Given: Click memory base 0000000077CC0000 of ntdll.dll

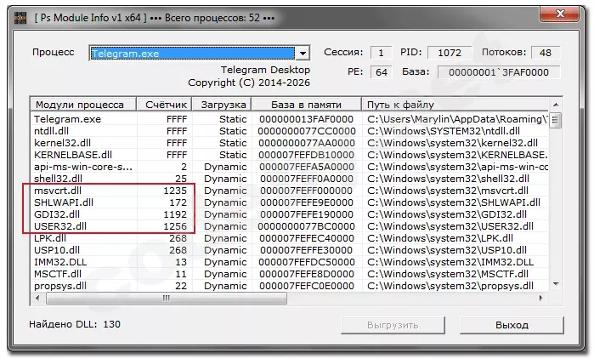Looking at the screenshot, I should [307, 131].
